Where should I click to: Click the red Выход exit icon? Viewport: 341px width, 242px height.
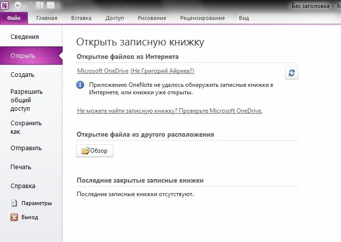click(x=14, y=217)
